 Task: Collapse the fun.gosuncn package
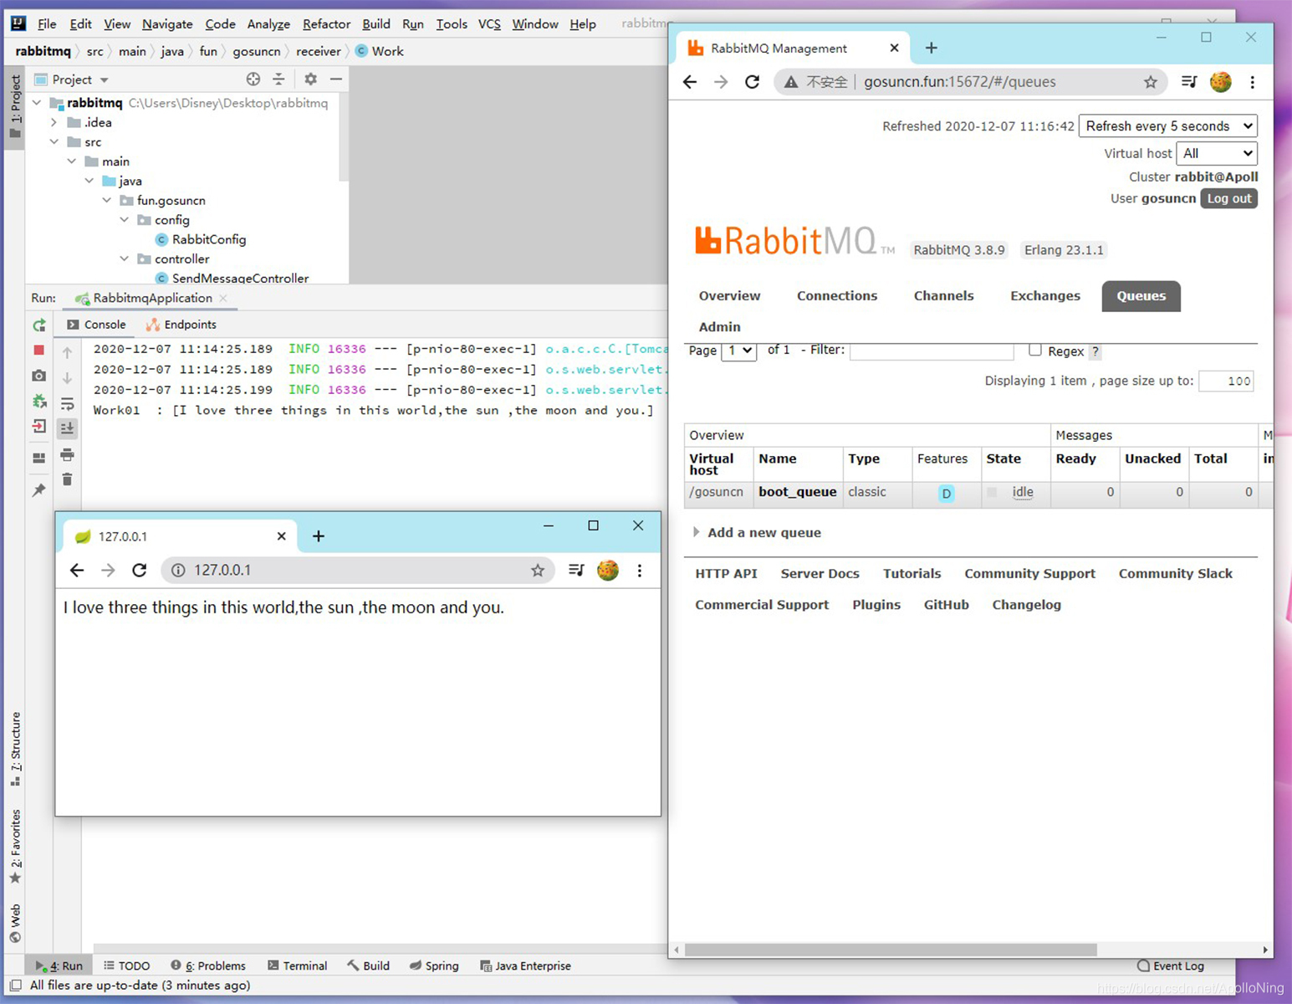107,200
